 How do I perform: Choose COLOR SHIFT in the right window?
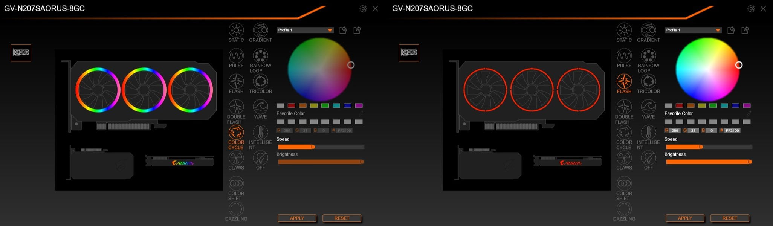(x=624, y=183)
